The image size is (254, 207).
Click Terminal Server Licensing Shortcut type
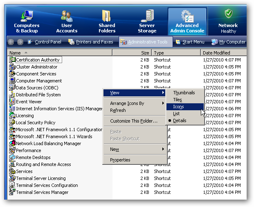162,178
